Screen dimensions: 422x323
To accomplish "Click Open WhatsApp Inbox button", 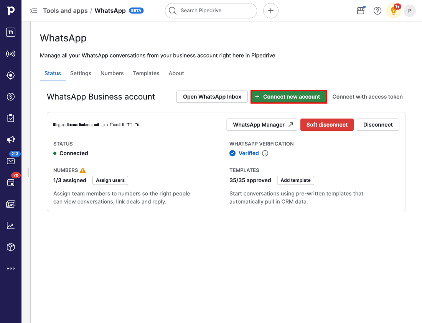I will click(x=212, y=97).
